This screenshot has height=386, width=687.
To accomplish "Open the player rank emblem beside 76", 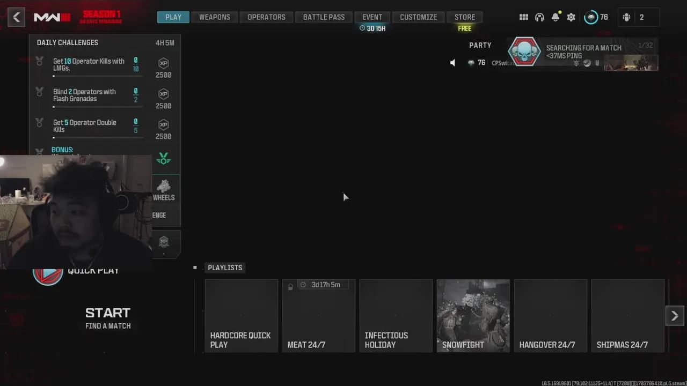I will pyautogui.click(x=591, y=17).
